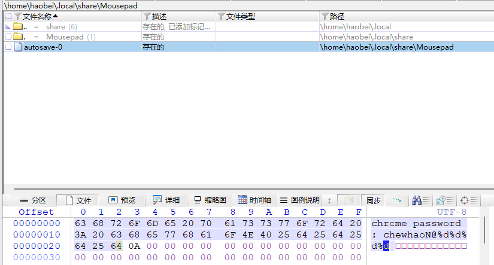Switch to the 分区 (Partition) tab

pyautogui.click(x=32, y=200)
